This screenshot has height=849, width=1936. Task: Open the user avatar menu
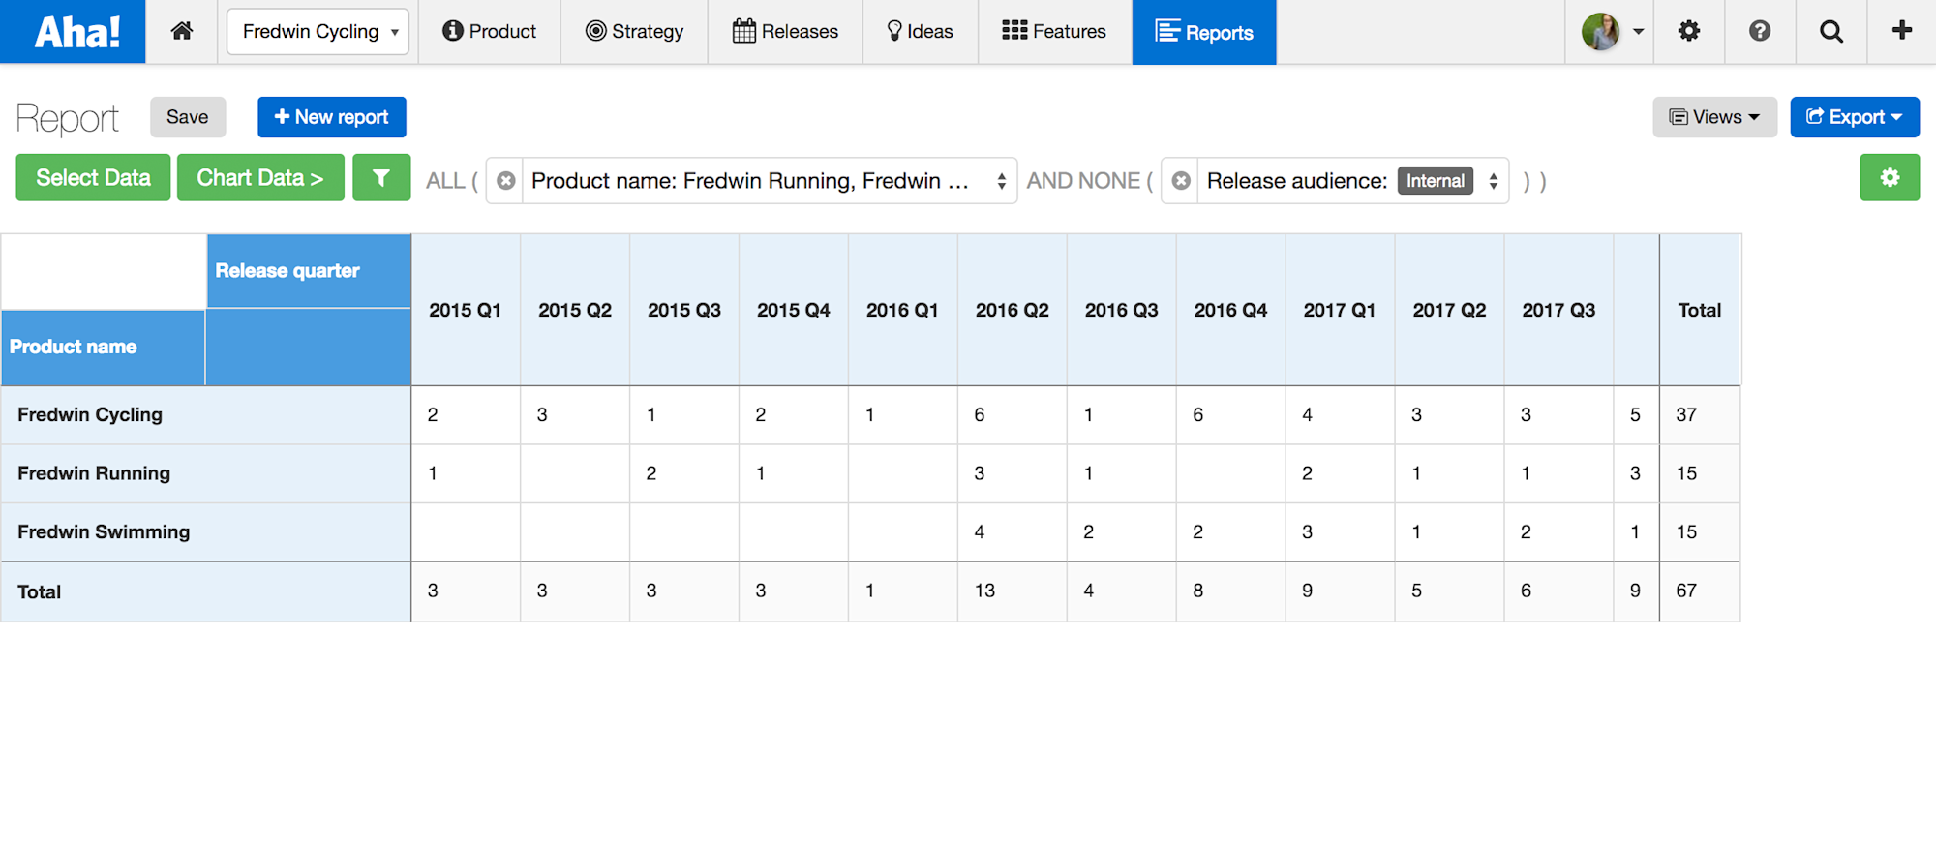coord(1612,32)
